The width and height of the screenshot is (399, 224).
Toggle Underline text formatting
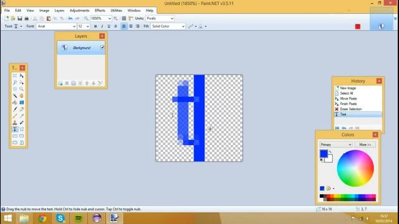pyautogui.click(x=109, y=26)
